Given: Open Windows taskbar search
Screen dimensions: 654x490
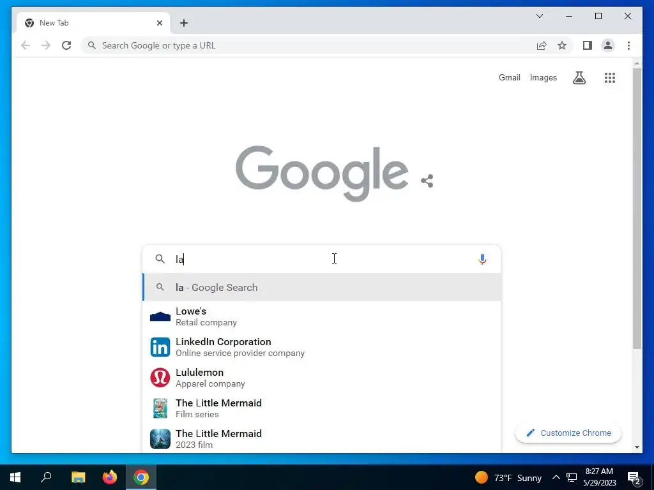Looking at the screenshot, I should [46, 477].
